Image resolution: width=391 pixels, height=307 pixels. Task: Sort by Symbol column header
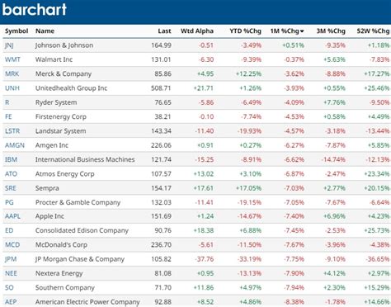[16, 31]
